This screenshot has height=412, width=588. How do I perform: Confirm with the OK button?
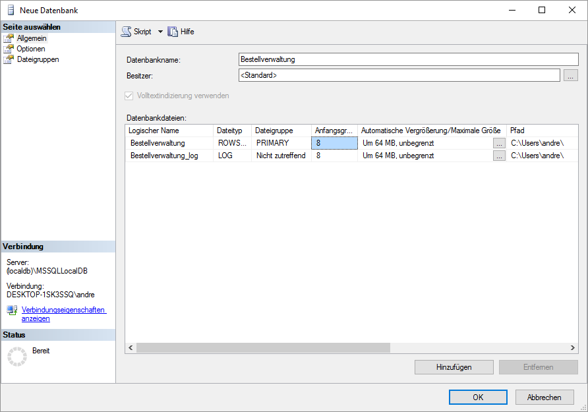click(x=478, y=397)
